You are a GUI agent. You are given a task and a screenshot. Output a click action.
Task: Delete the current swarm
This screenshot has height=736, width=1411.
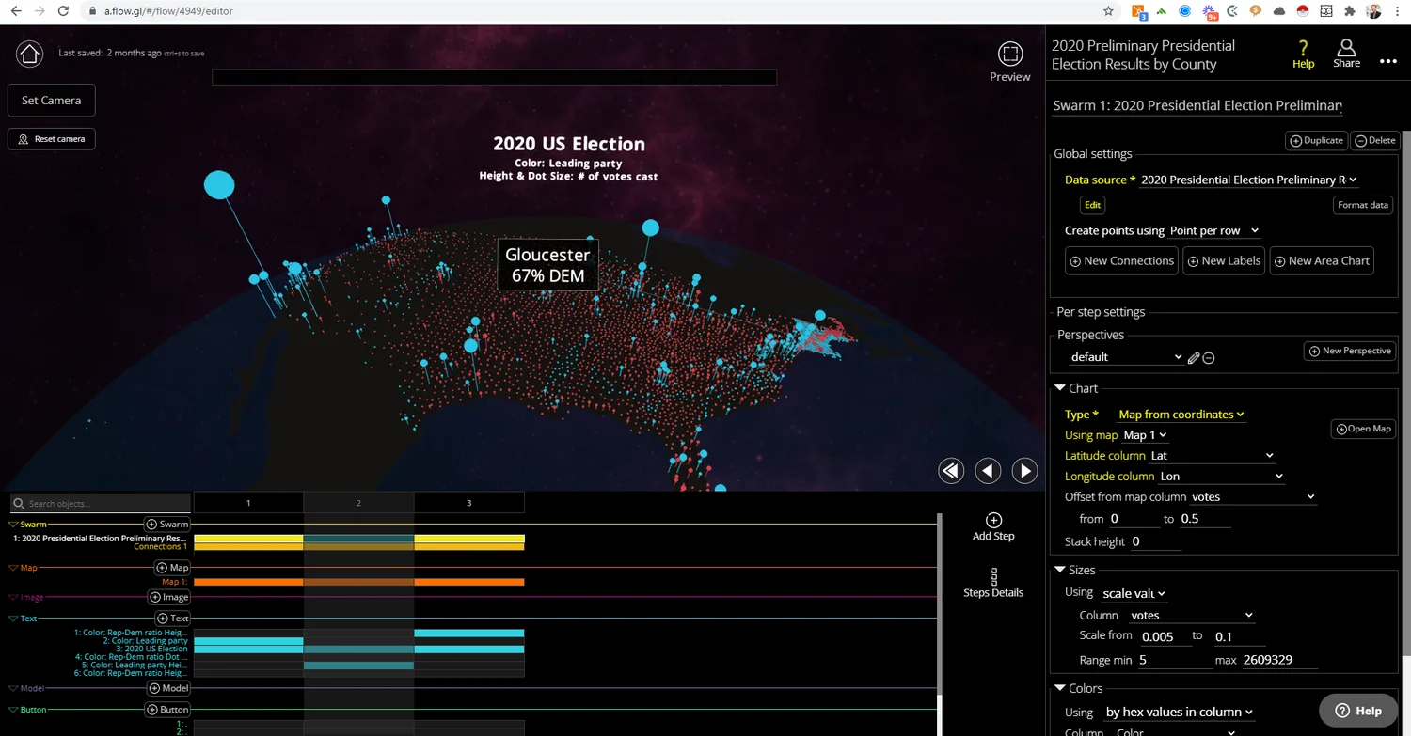tap(1374, 140)
